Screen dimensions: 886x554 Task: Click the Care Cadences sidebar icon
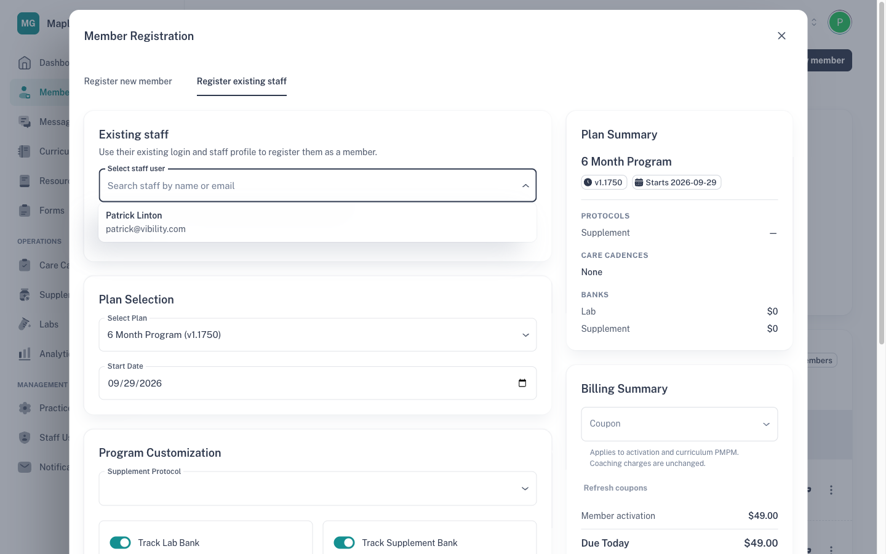coord(25,265)
